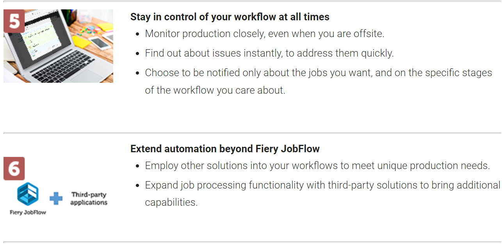Image resolution: width=502 pixels, height=251 pixels.
Task: Click heading Extend automation beyond Fiery JobFlow
Action: 225,149
